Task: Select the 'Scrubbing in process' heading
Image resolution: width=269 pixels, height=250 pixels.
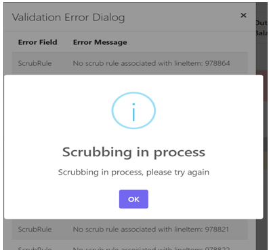Action: (133, 152)
